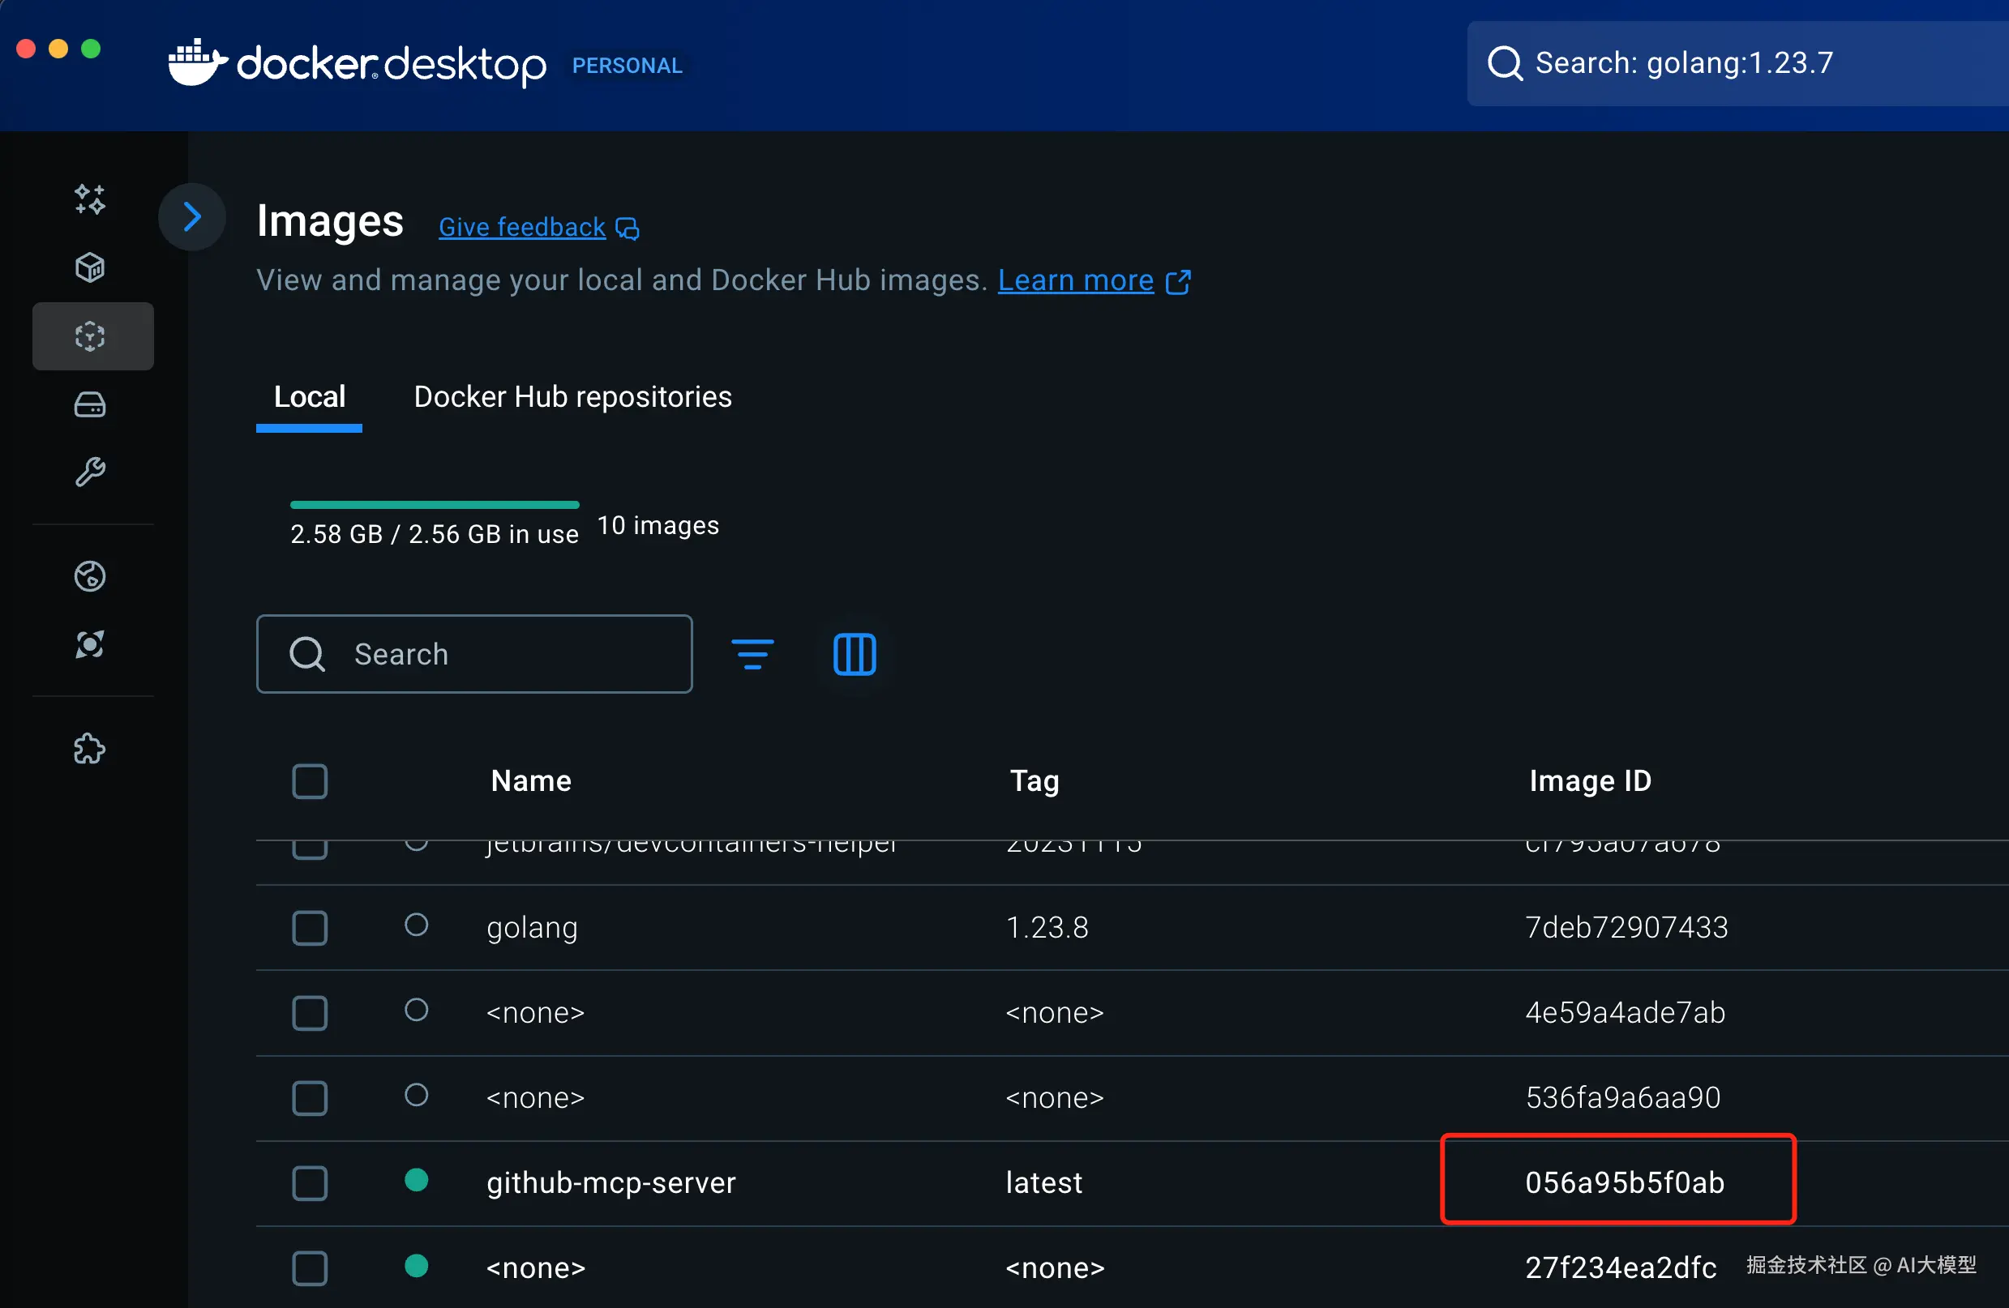The image size is (2009, 1308).
Task: Select the Local images tab
Action: 309,396
